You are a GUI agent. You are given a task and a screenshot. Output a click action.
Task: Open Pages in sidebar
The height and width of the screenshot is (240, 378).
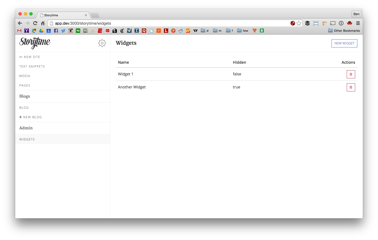[x=25, y=85]
